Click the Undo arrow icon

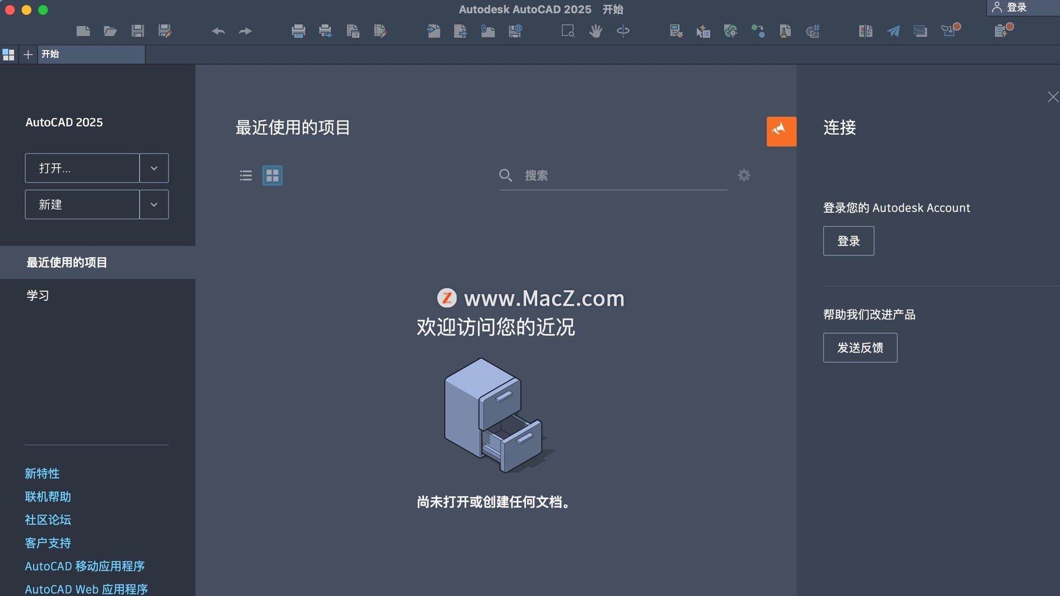218,31
